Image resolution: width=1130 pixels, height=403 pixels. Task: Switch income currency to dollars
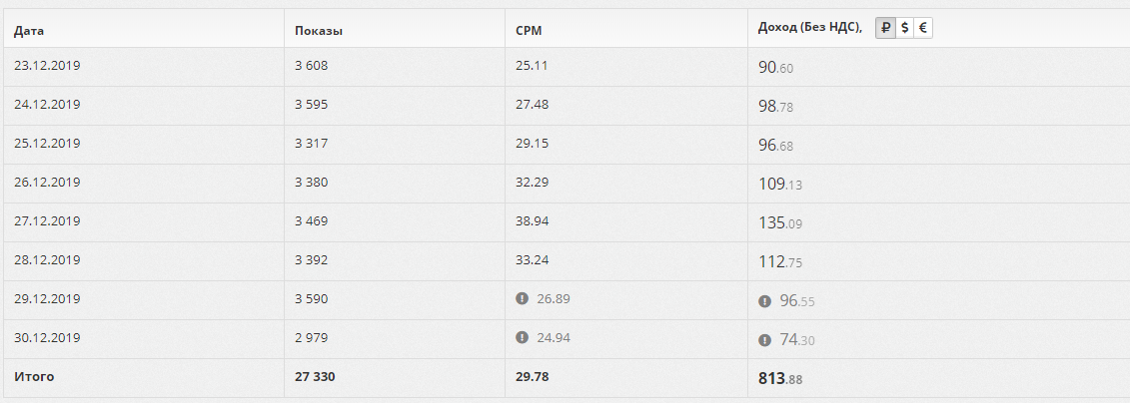904,28
